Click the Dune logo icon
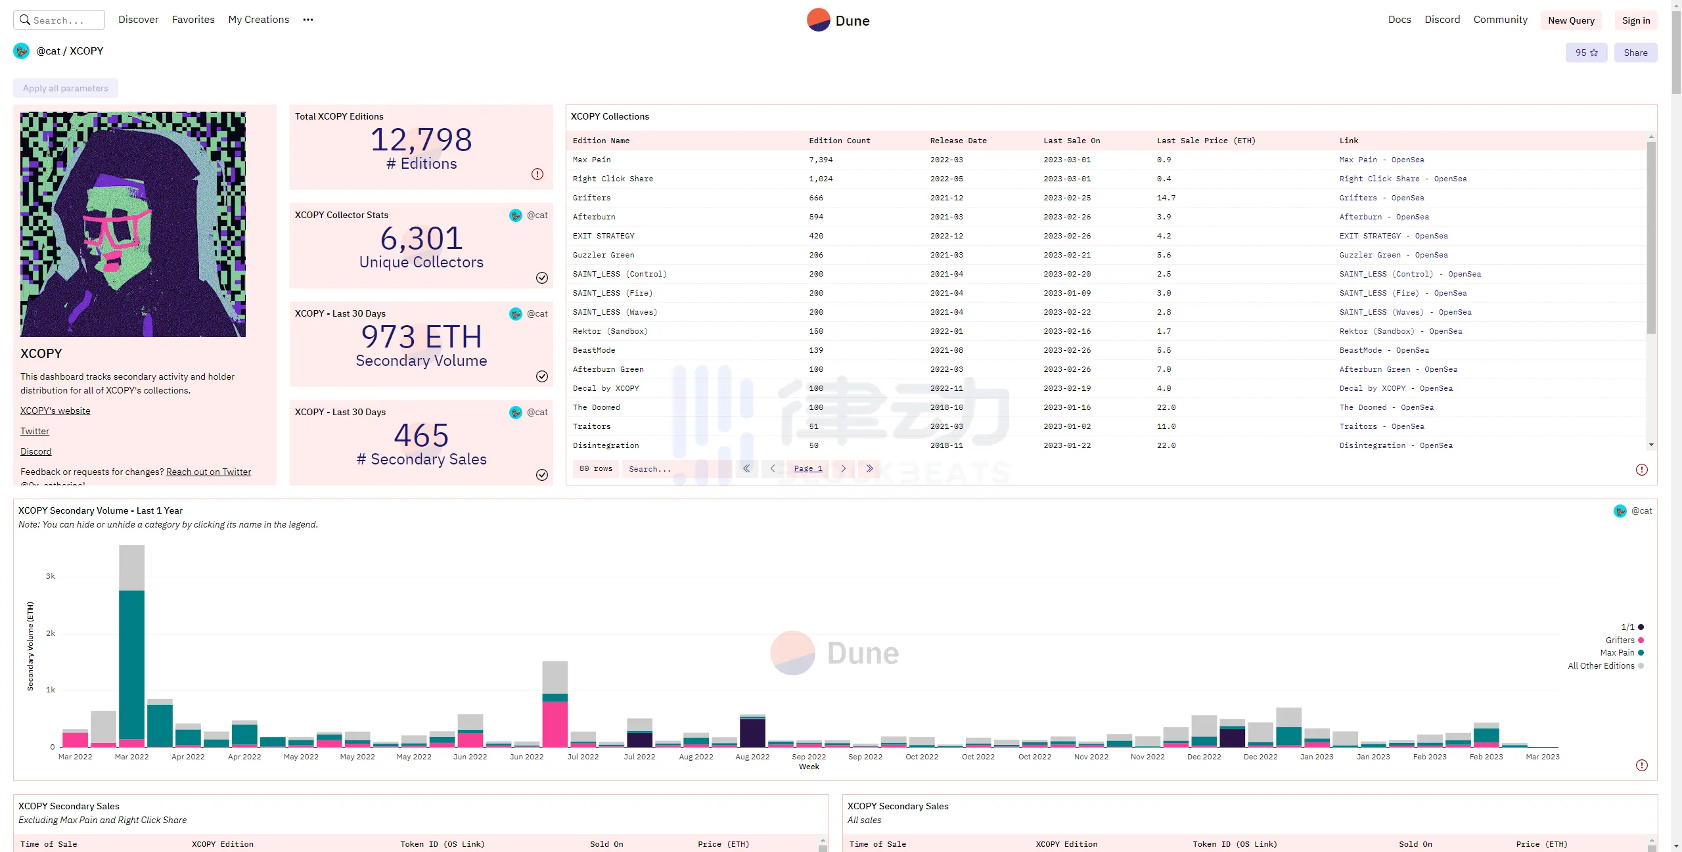The width and height of the screenshot is (1682, 852). tap(818, 20)
